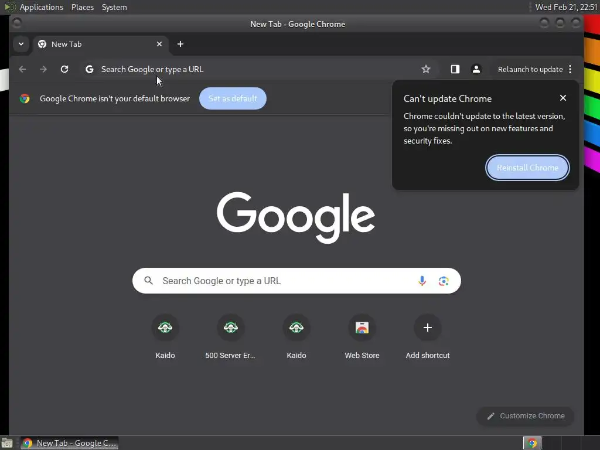600x450 pixels.
Task: Click the Add shortcut plus tile
Action: coord(427,337)
